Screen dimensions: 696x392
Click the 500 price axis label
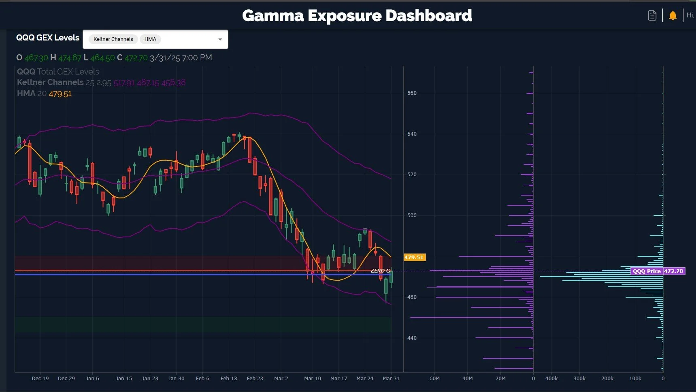coord(412,215)
